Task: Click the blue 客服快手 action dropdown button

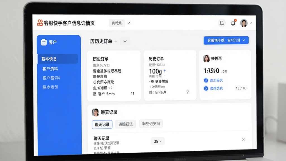Action: 226,40
